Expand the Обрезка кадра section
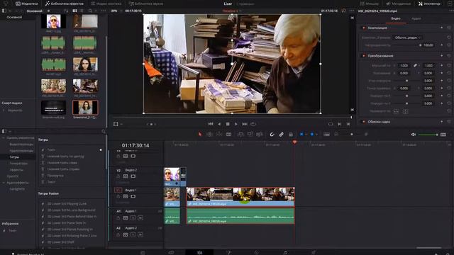 (x=379, y=122)
